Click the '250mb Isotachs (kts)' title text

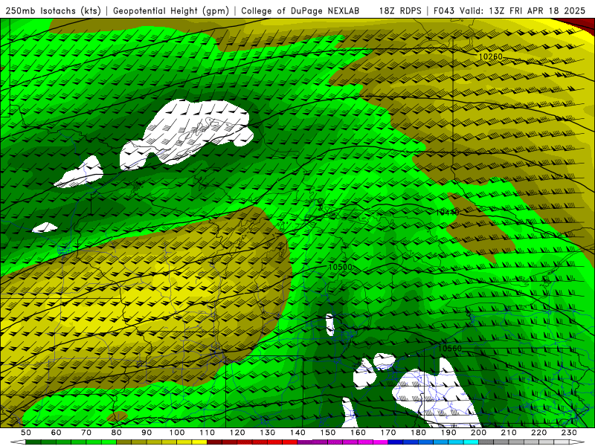pyautogui.click(x=53, y=10)
